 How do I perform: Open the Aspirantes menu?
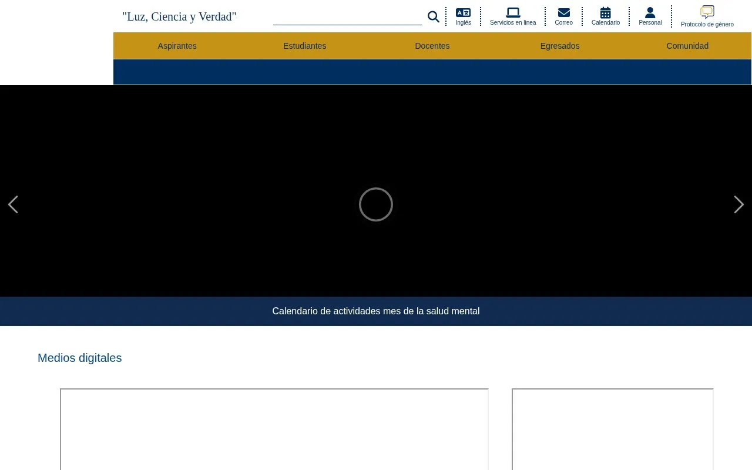point(177,46)
